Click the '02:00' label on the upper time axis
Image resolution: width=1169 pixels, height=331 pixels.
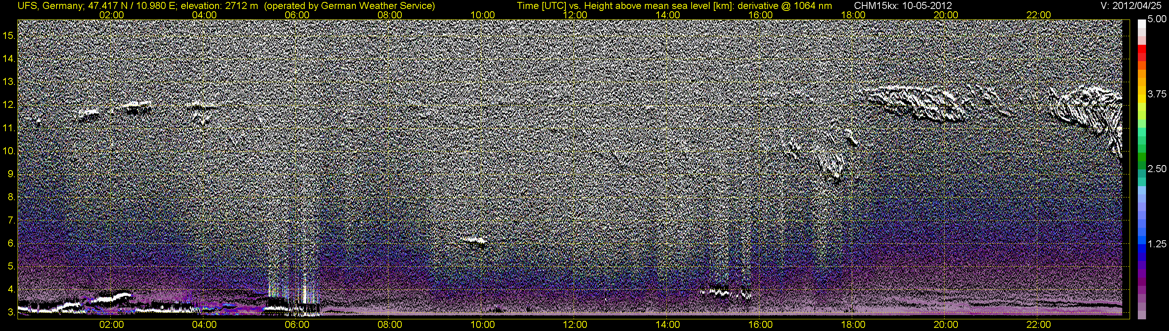(x=111, y=15)
